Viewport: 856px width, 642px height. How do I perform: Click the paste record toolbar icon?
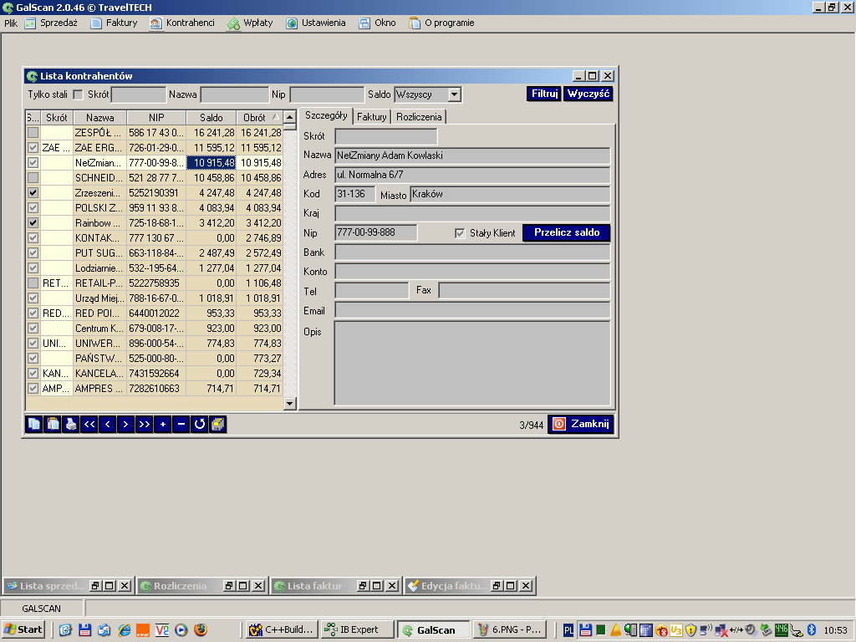53,424
